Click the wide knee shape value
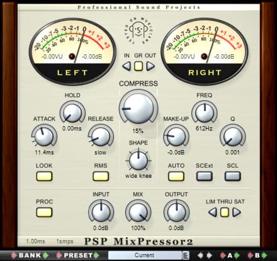Viewport: 277px width, 261px height. [x=138, y=176]
